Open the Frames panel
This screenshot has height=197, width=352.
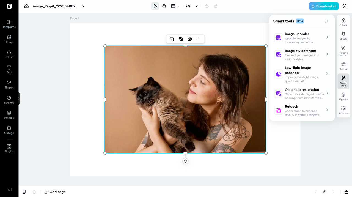9,115
